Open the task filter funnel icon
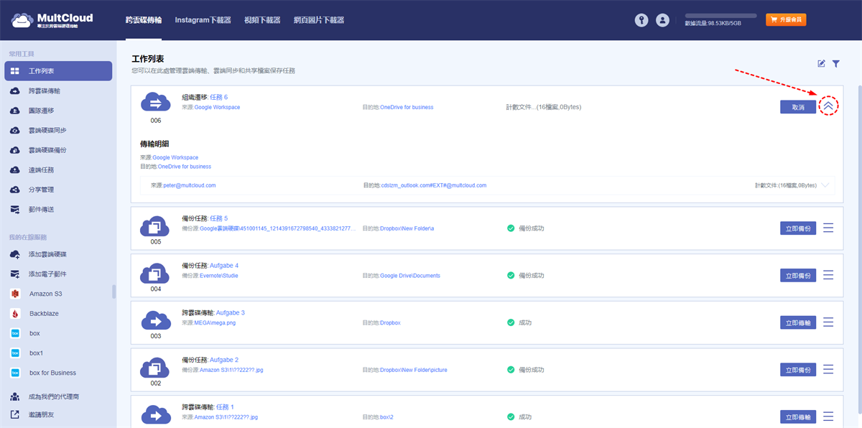 [836, 64]
